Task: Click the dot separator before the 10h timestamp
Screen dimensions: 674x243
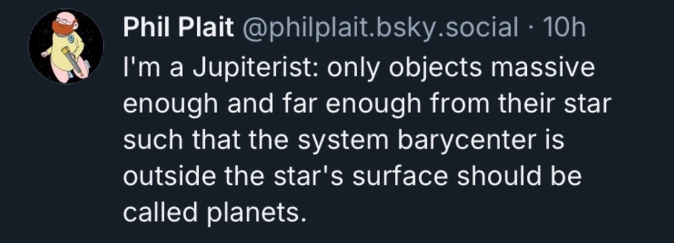Action: point(531,29)
